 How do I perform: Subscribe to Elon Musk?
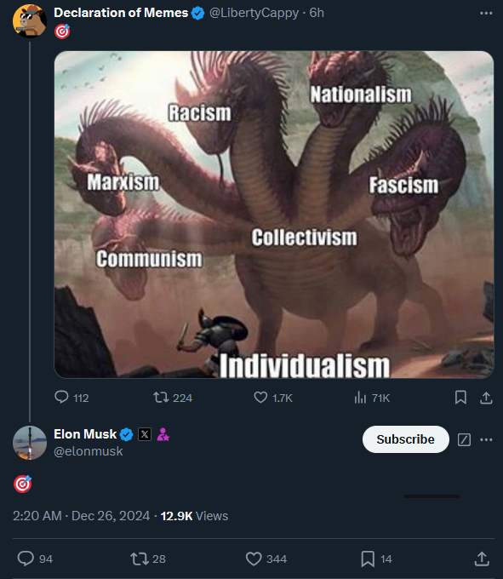(x=406, y=439)
